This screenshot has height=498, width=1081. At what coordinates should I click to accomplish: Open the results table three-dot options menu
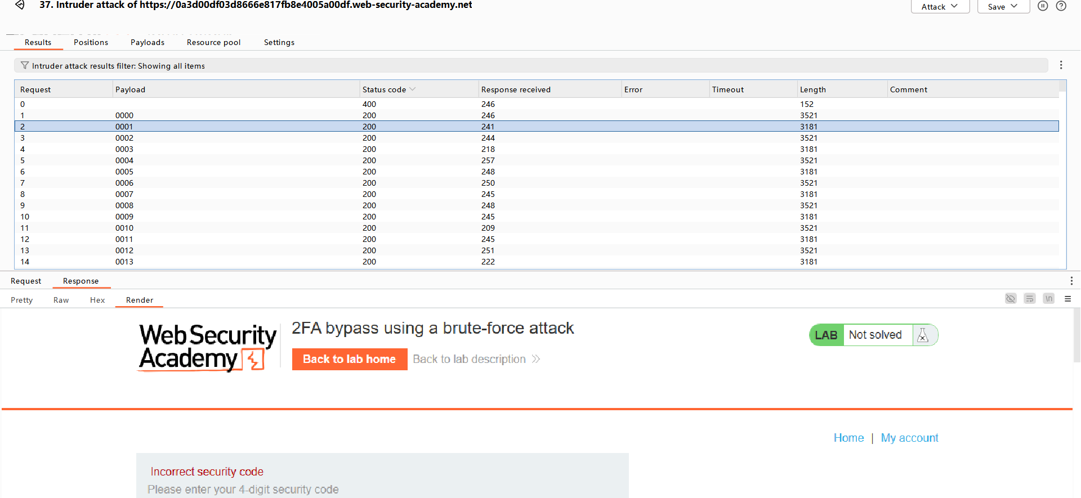pyautogui.click(x=1061, y=65)
